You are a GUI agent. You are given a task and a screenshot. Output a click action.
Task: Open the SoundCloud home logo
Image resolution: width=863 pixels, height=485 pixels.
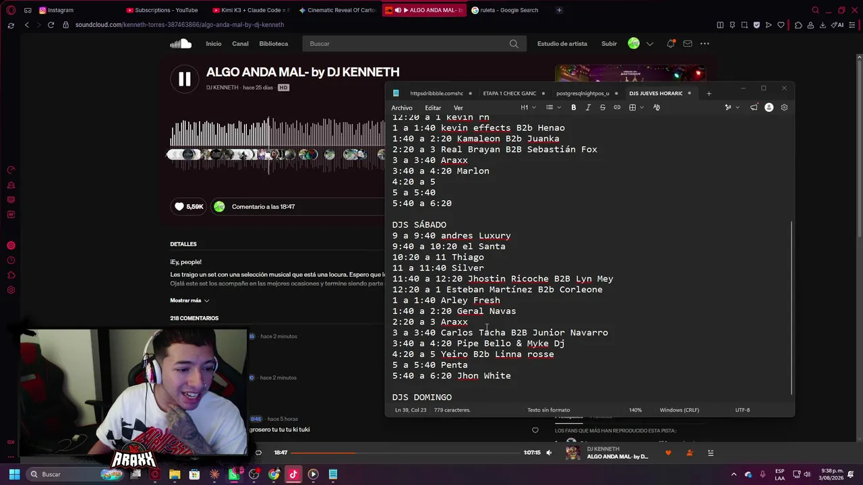[x=181, y=44]
